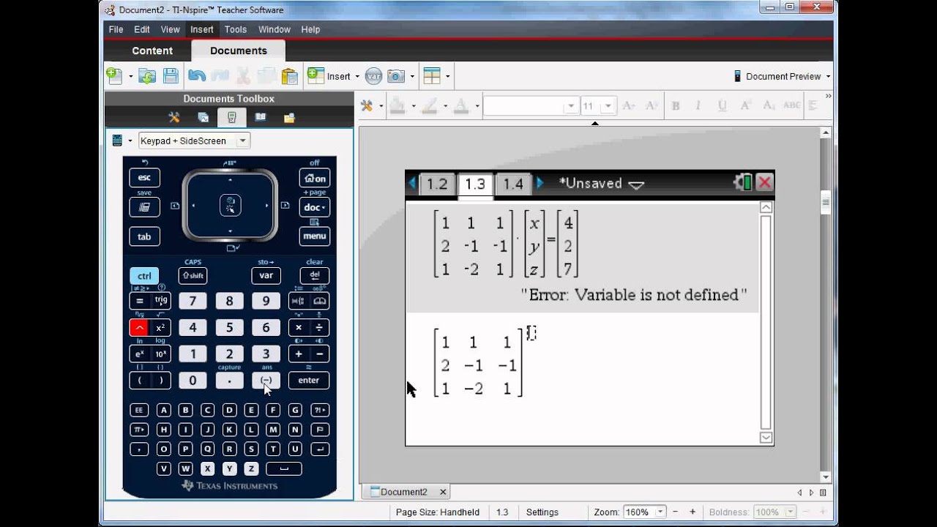Click the Settings label in the status bar
The width and height of the screenshot is (937, 527).
[x=542, y=512]
